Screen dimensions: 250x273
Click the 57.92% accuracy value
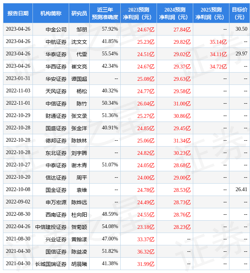(110, 29)
